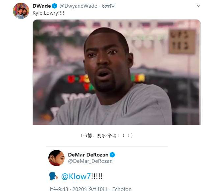Viewport: 211px width, 191px height.
Task: Click the Chinese caption 韦德:凯尔-洛瑞
Action: (x=107, y=135)
